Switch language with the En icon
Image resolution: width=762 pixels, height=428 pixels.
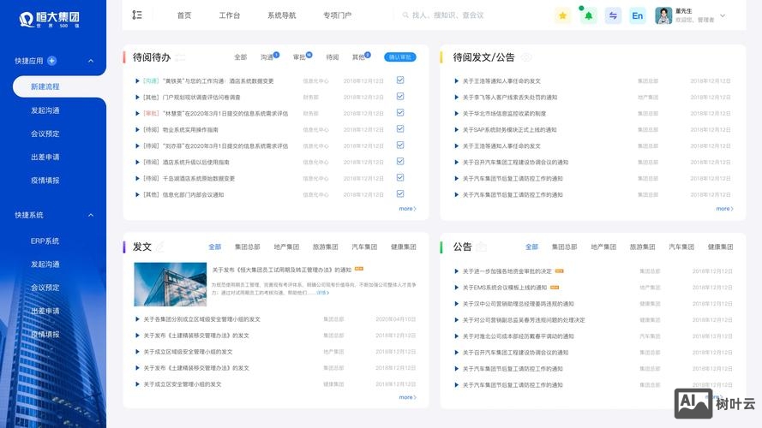tap(638, 15)
